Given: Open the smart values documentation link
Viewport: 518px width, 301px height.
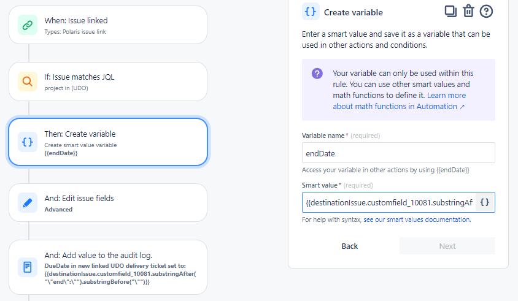Looking at the screenshot, I should [417, 219].
